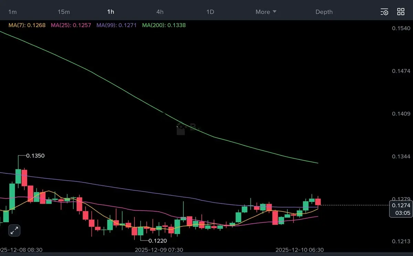This screenshot has width=413, height=256.
Task: Select the 1h timeframe tab
Action: [x=110, y=12]
